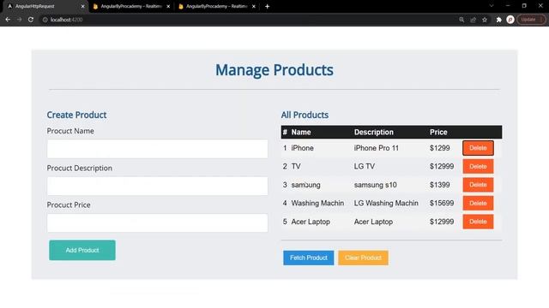
Task: Focus the Product Price input field
Action: click(157, 222)
